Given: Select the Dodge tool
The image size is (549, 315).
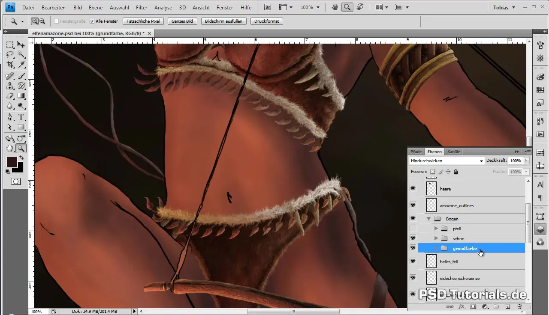Looking at the screenshot, I should 21,105.
